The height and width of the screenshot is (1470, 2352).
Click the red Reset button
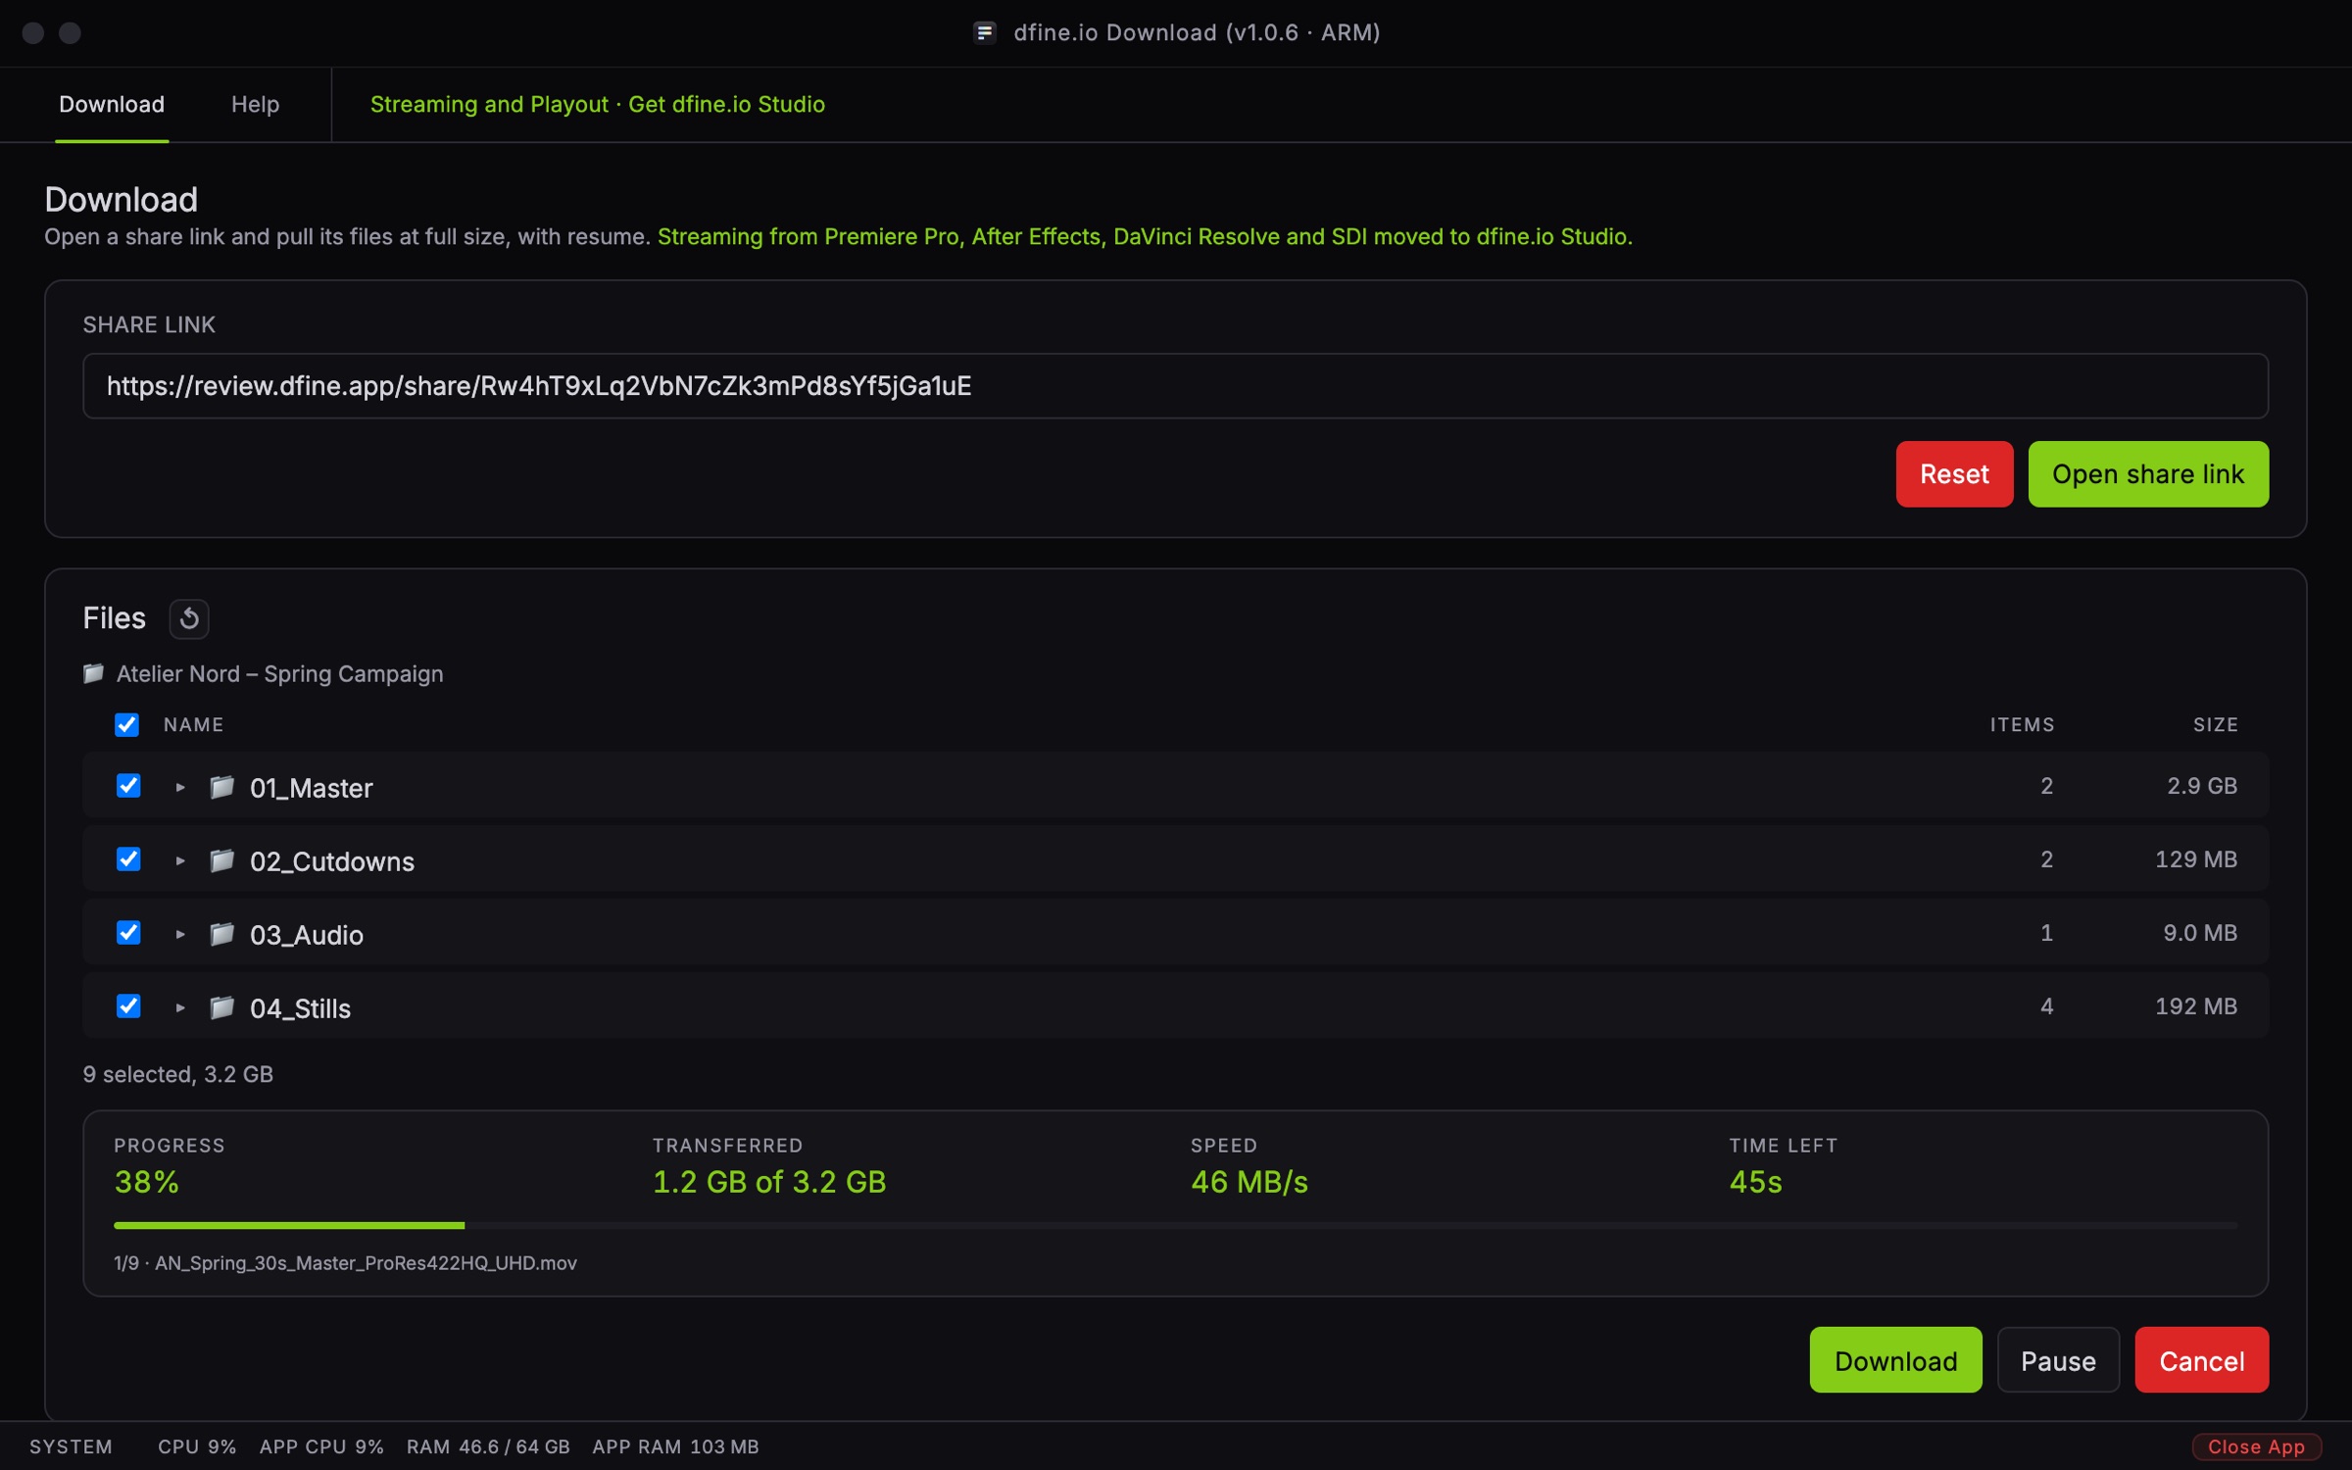point(1954,474)
